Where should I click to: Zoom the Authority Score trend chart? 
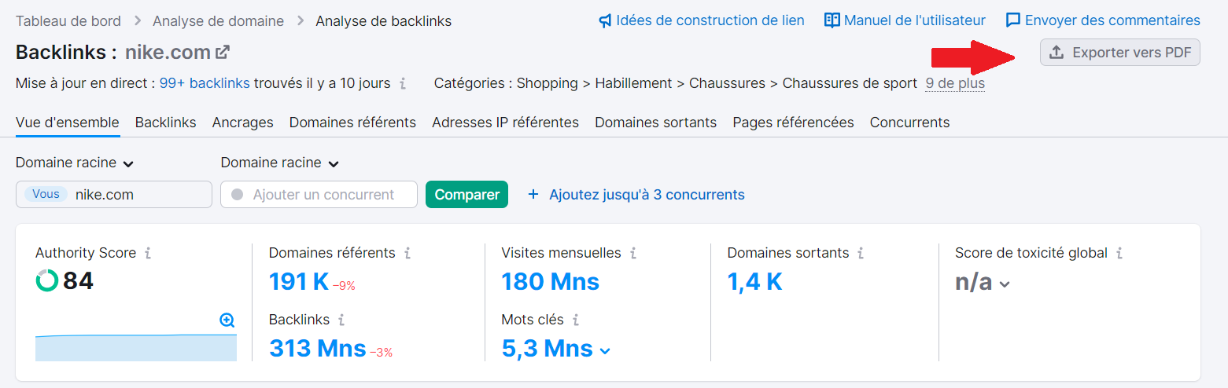[x=227, y=320]
